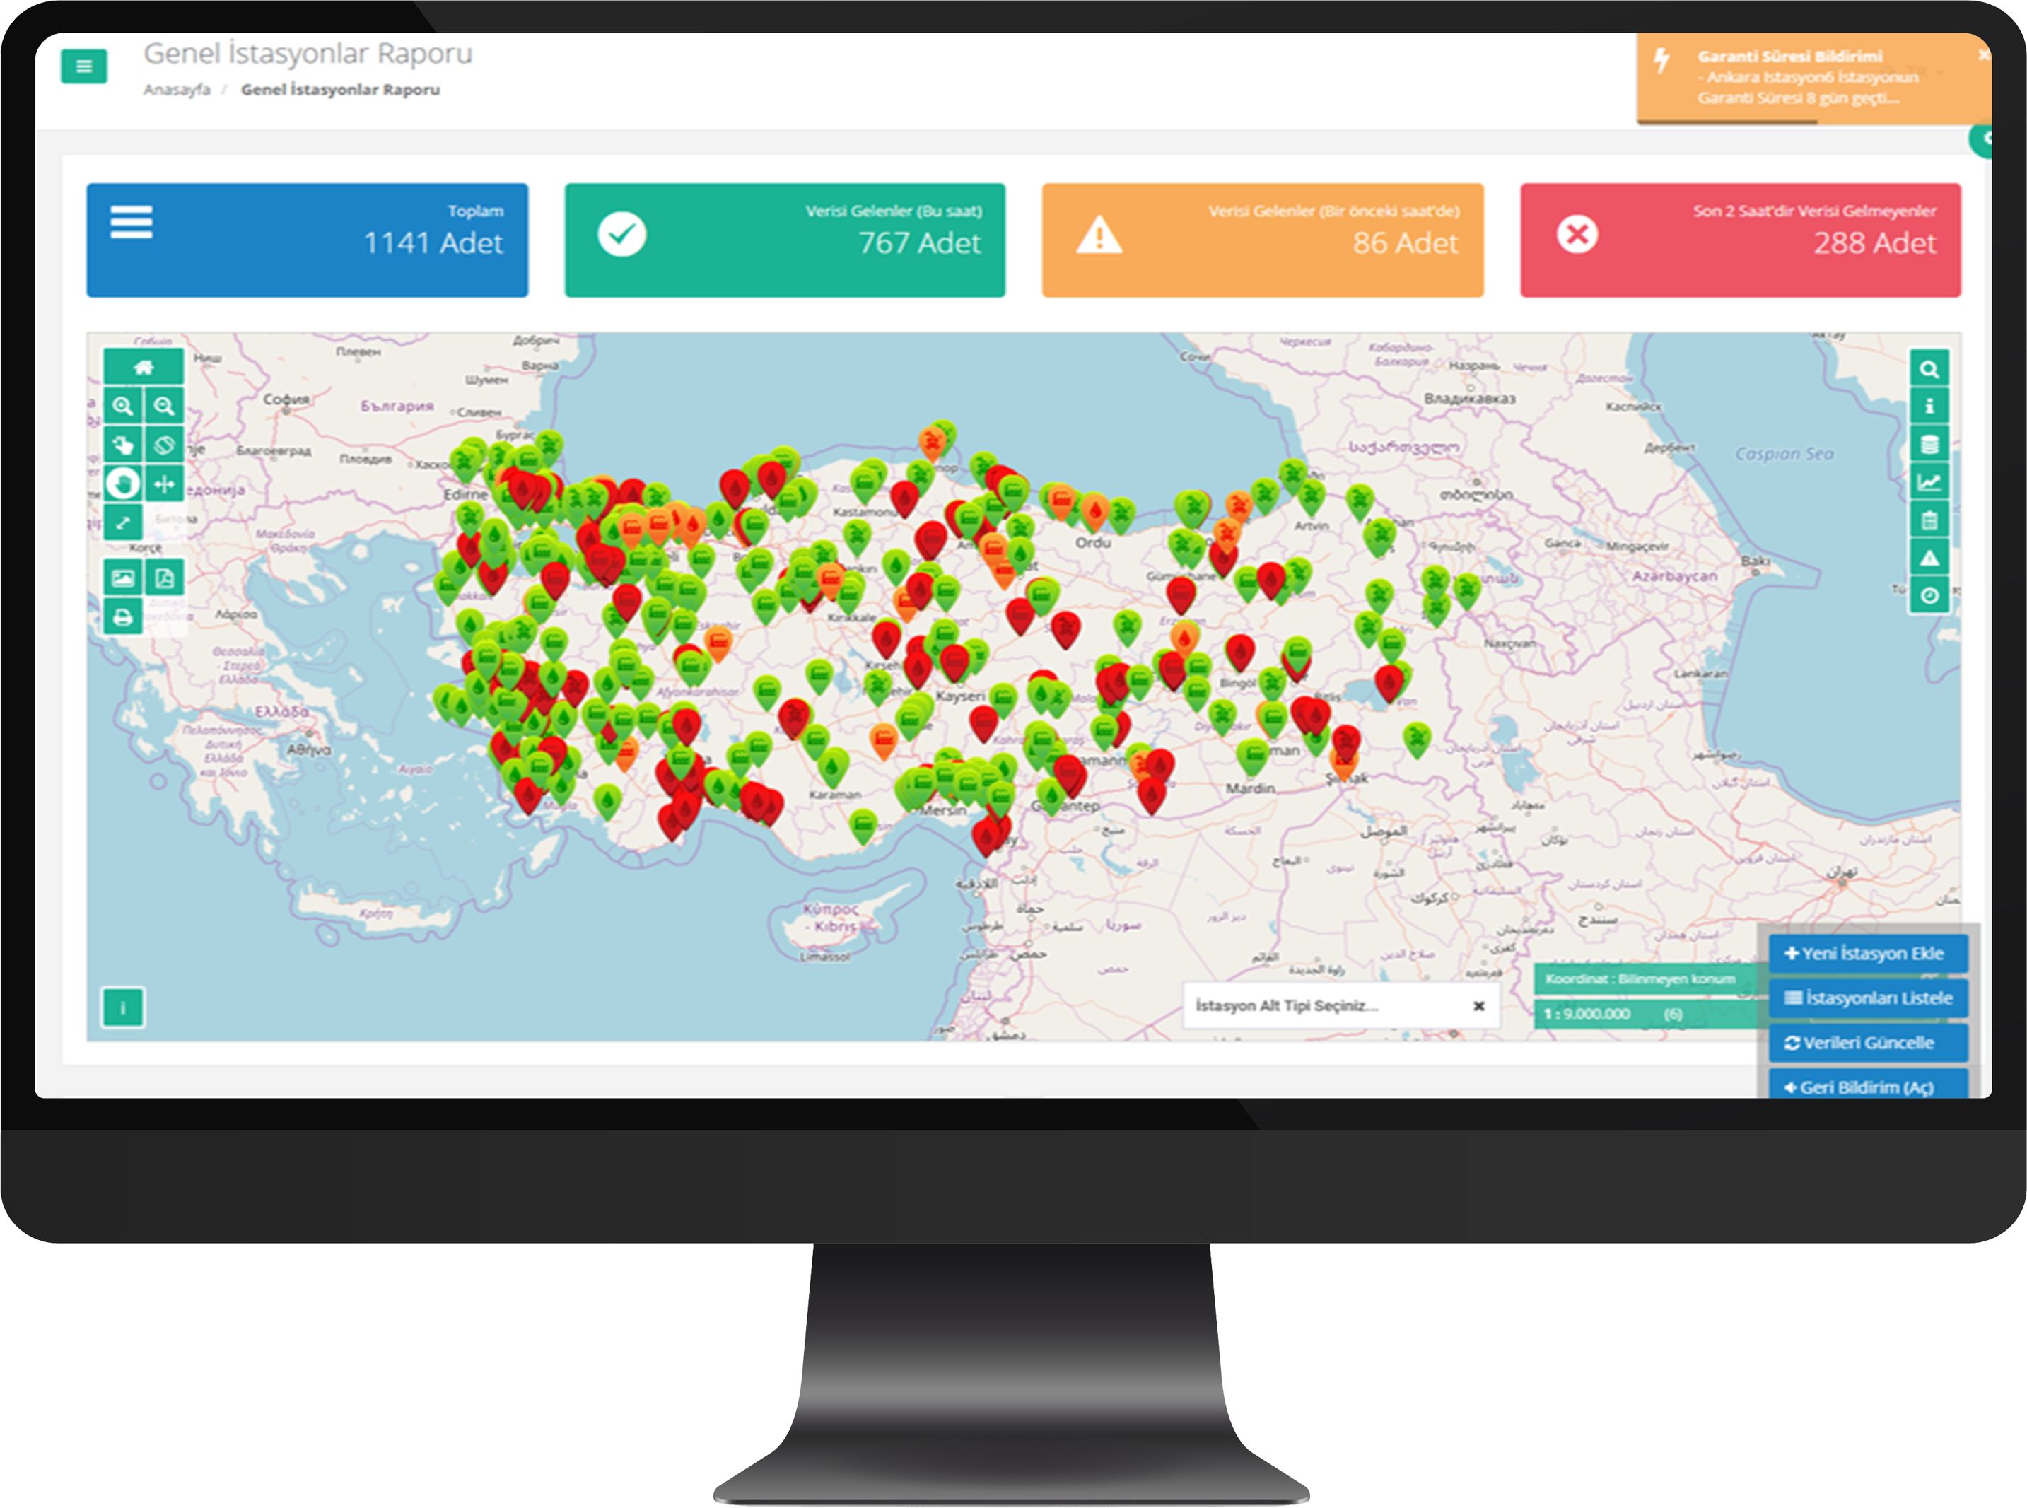
Task: Click the clock time tool icon
Action: (x=1929, y=596)
